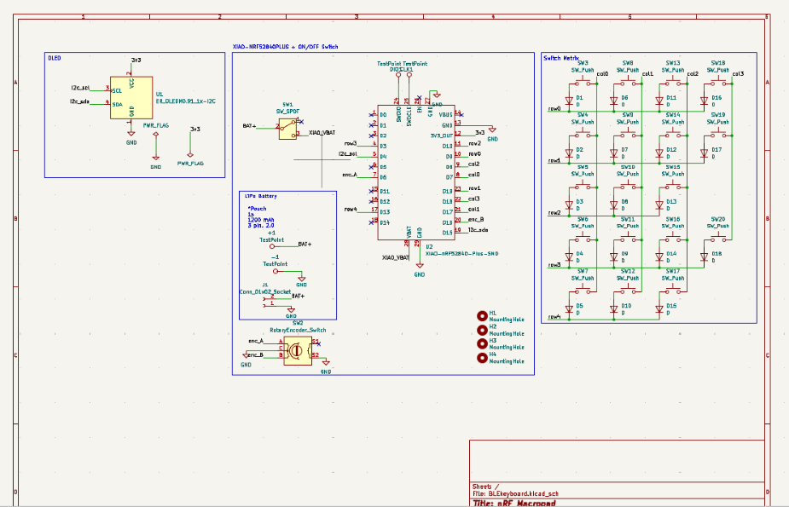
Task: Click the i2c_sda label next to OLED SDA pin
Action: (x=79, y=101)
